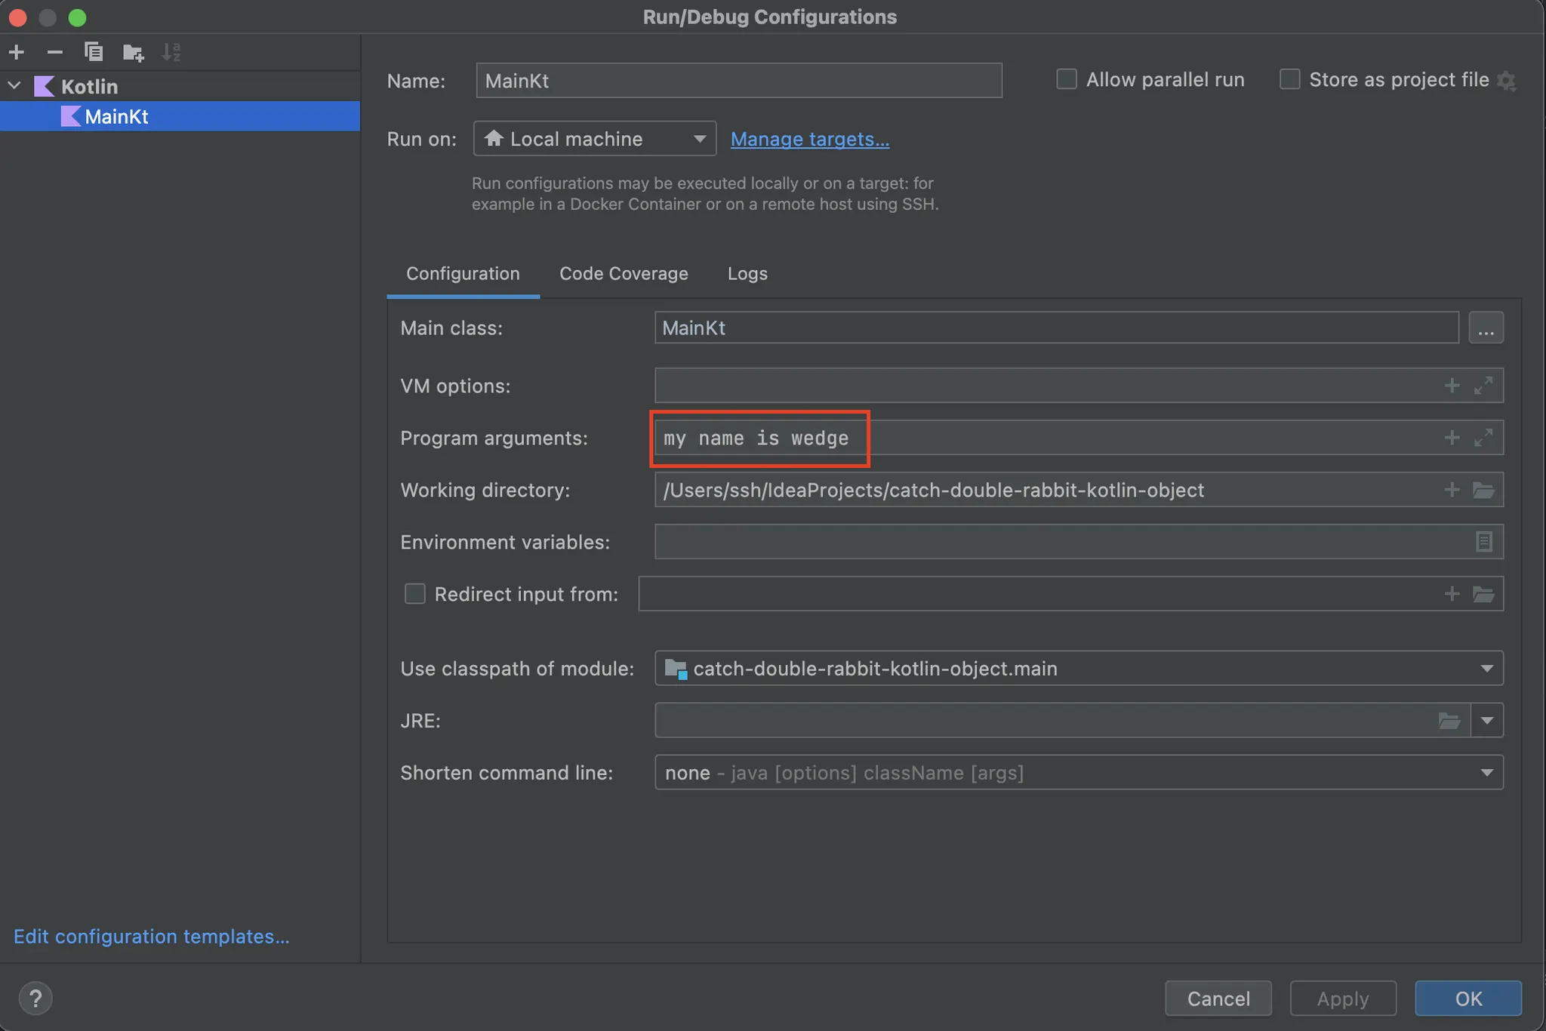Browse for Working directory folder icon
The image size is (1546, 1031).
[1483, 490]
